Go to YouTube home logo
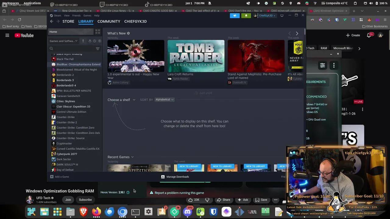 [x=24, y=35]
